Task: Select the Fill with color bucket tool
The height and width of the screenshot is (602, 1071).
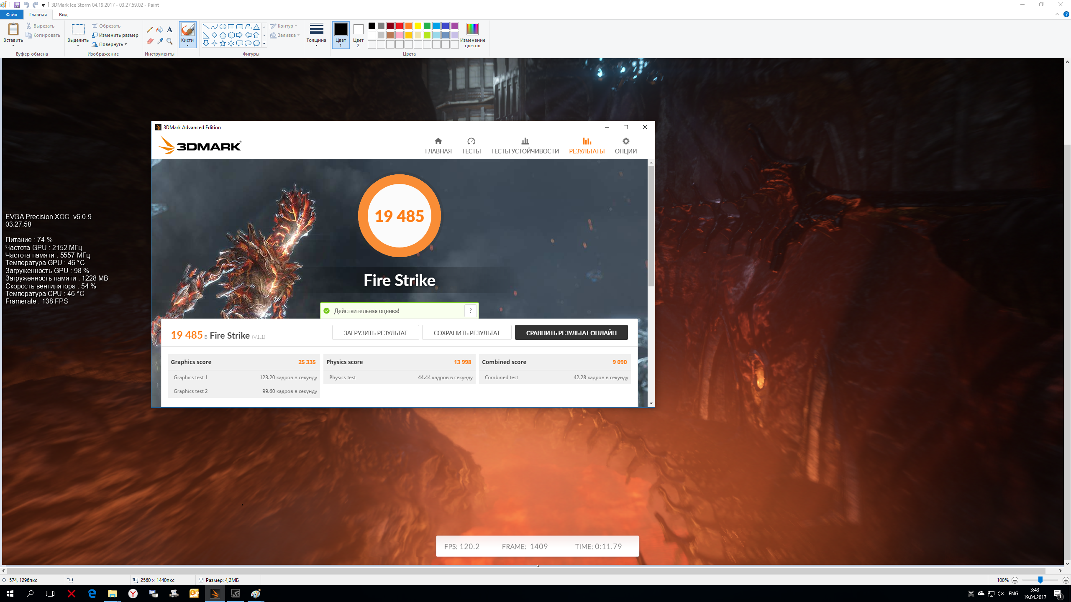Action: (x=160, y=30)
